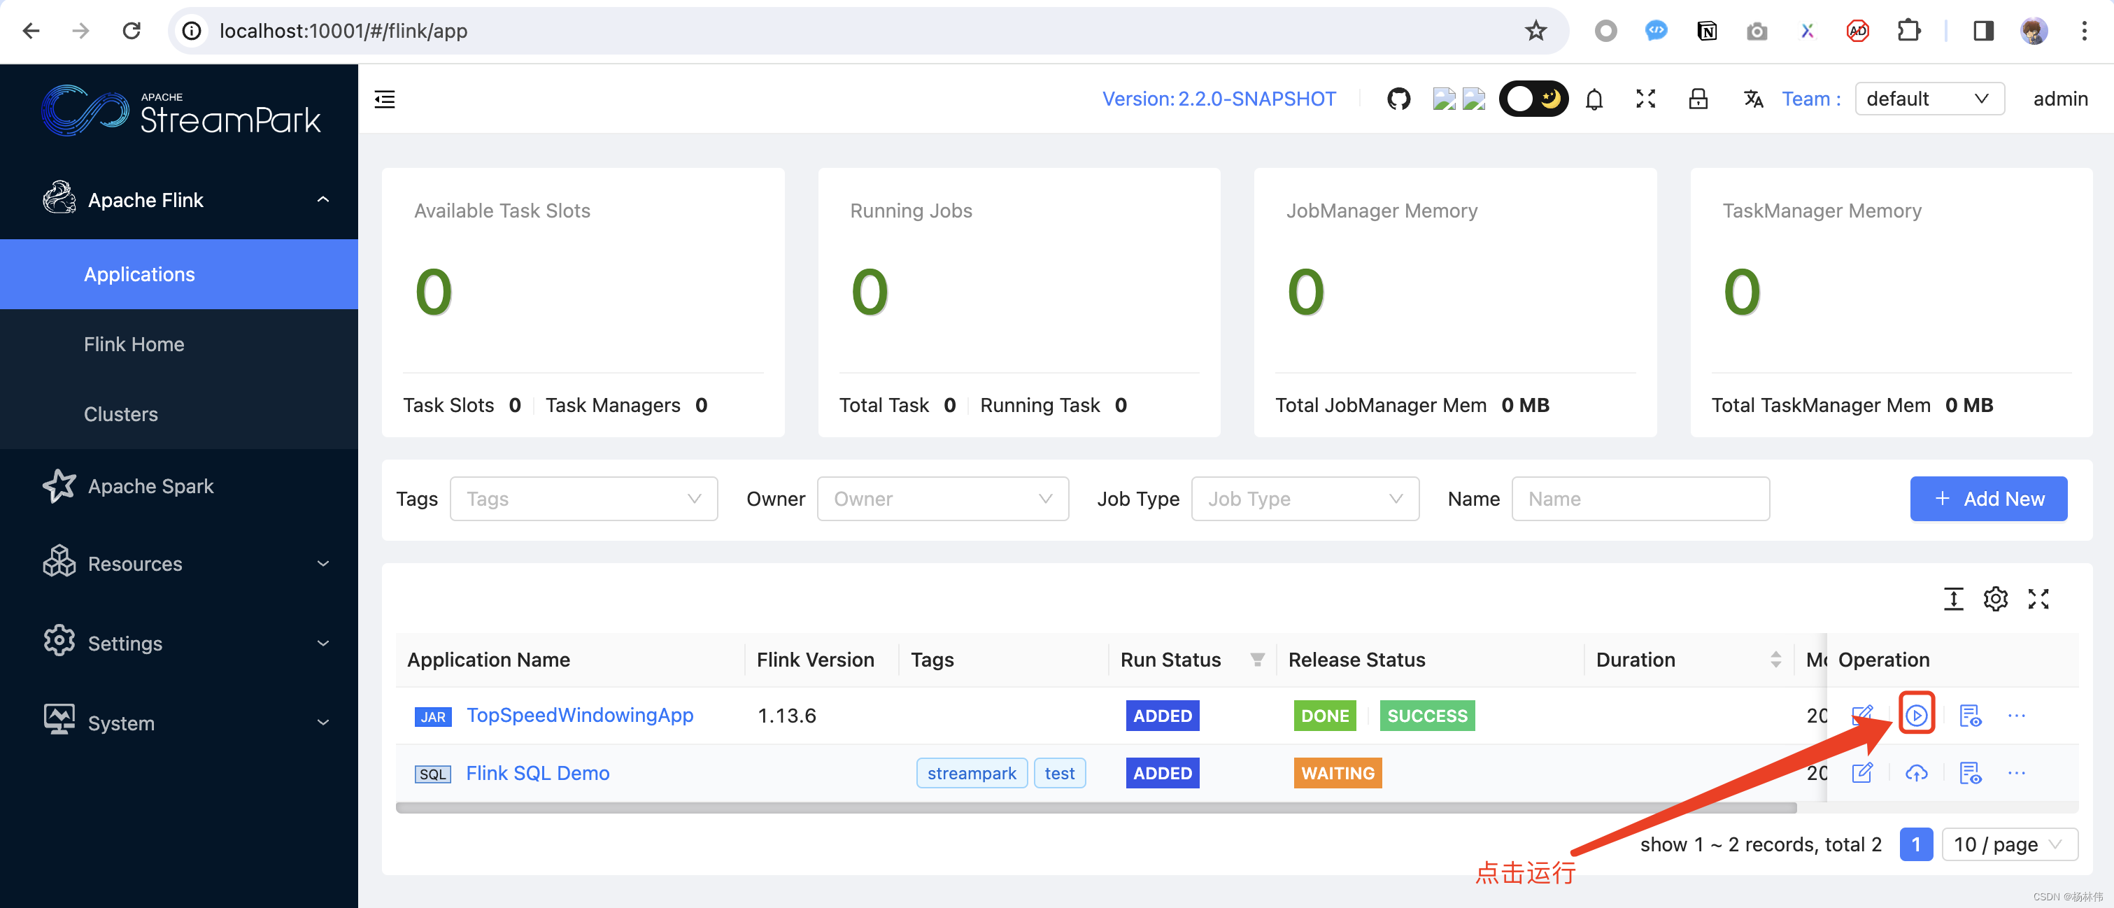Open the Clusters menu item
The height and width of the screenshot is (908, 2114).
(x=120, y=413)
